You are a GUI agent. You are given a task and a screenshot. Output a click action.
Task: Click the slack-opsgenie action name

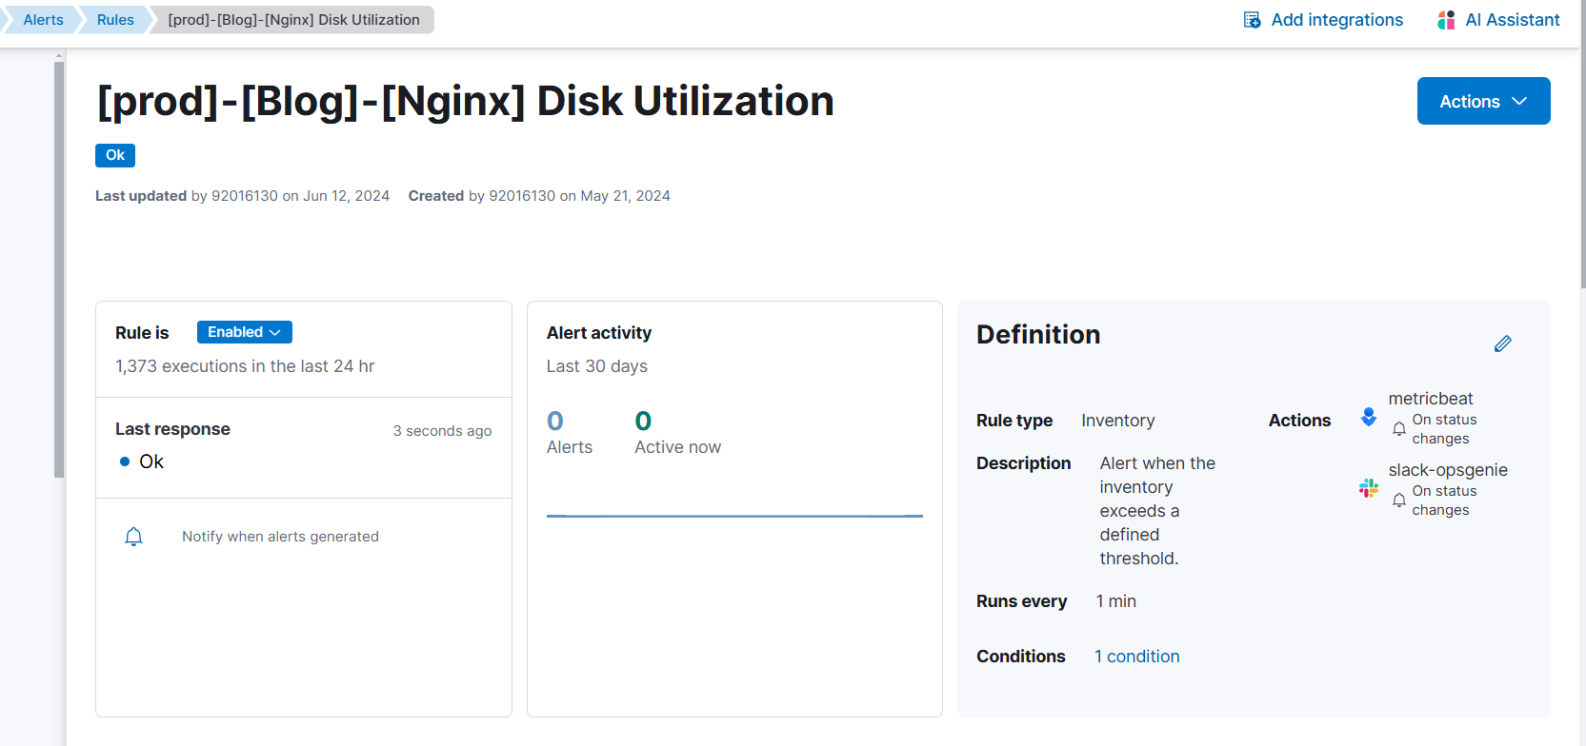click(x=1448, y=470)
